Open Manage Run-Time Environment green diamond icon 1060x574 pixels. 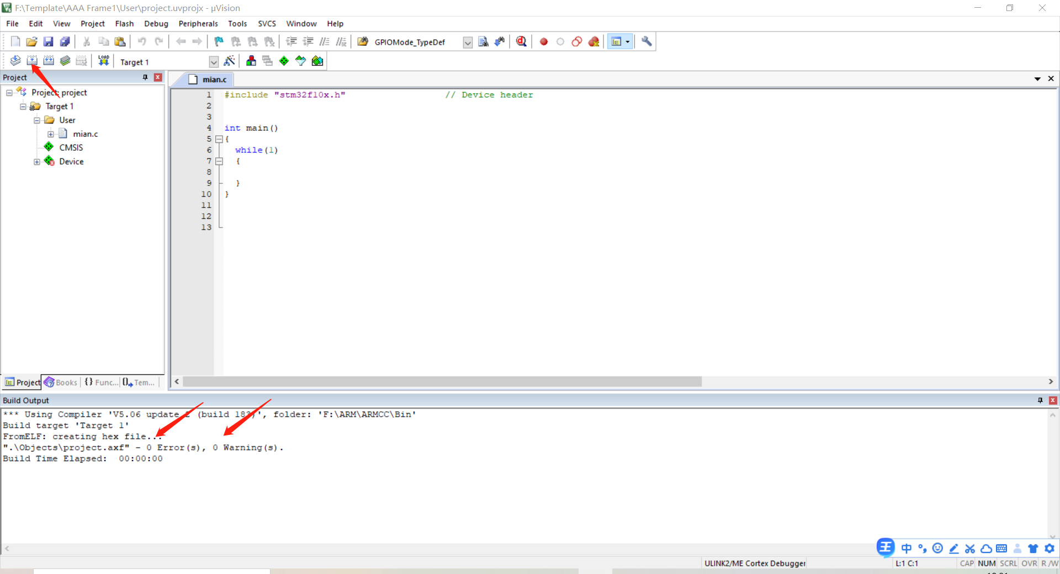point(284,61)
